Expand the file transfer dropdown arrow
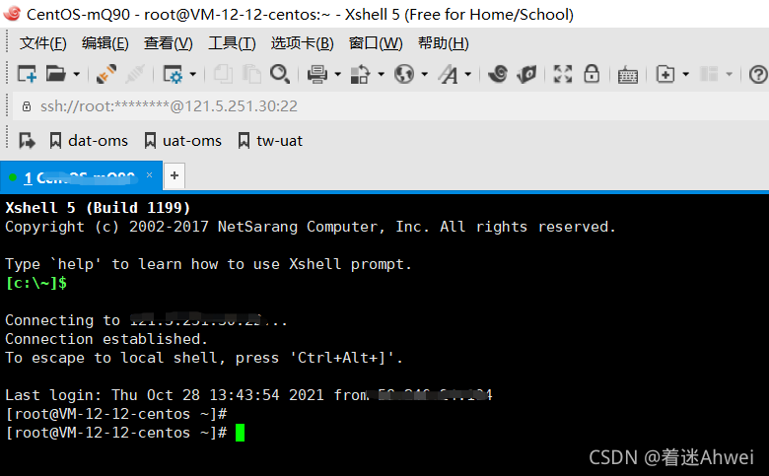769x476 pixels. (x=382, y=75)
